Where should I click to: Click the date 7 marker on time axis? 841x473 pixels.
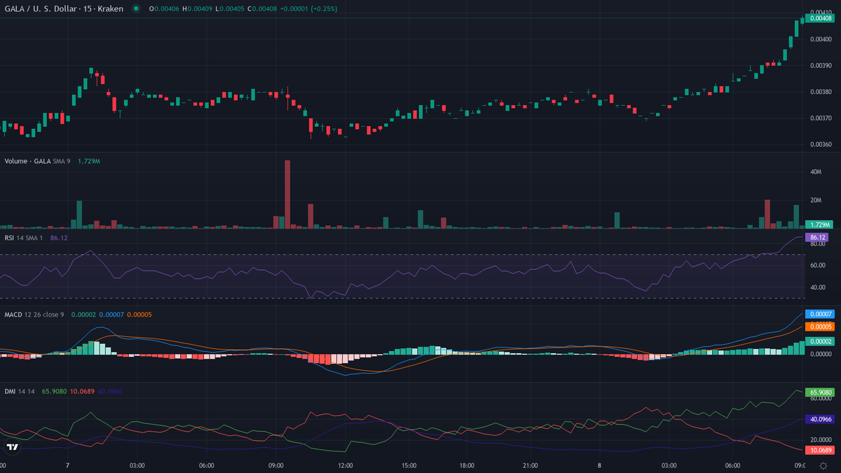(67, 465)
